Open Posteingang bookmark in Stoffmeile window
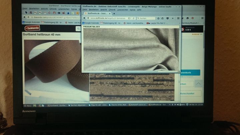Screen dimensions: 240x135 (111, 23)
